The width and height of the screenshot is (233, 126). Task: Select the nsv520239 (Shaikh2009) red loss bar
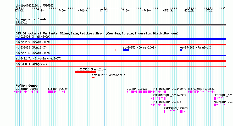pyautogui.click(x=120, y=45)
